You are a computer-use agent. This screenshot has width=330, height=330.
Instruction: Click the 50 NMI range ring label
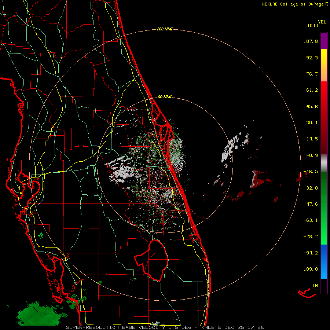[165, 97]
